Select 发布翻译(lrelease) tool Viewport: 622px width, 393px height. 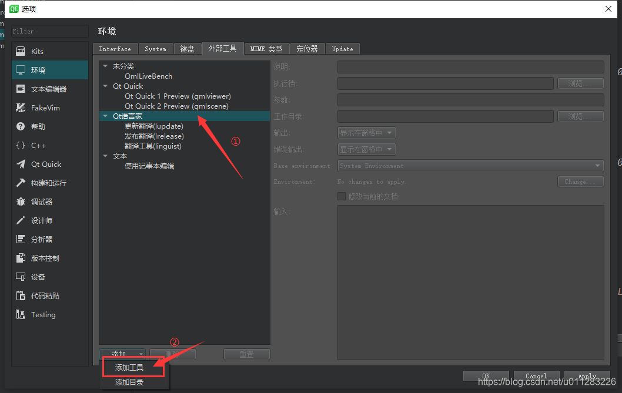coord(154,136)
